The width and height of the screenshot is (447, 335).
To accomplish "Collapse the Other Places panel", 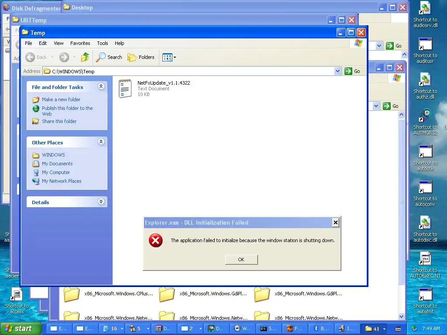I will coord(101,142).
